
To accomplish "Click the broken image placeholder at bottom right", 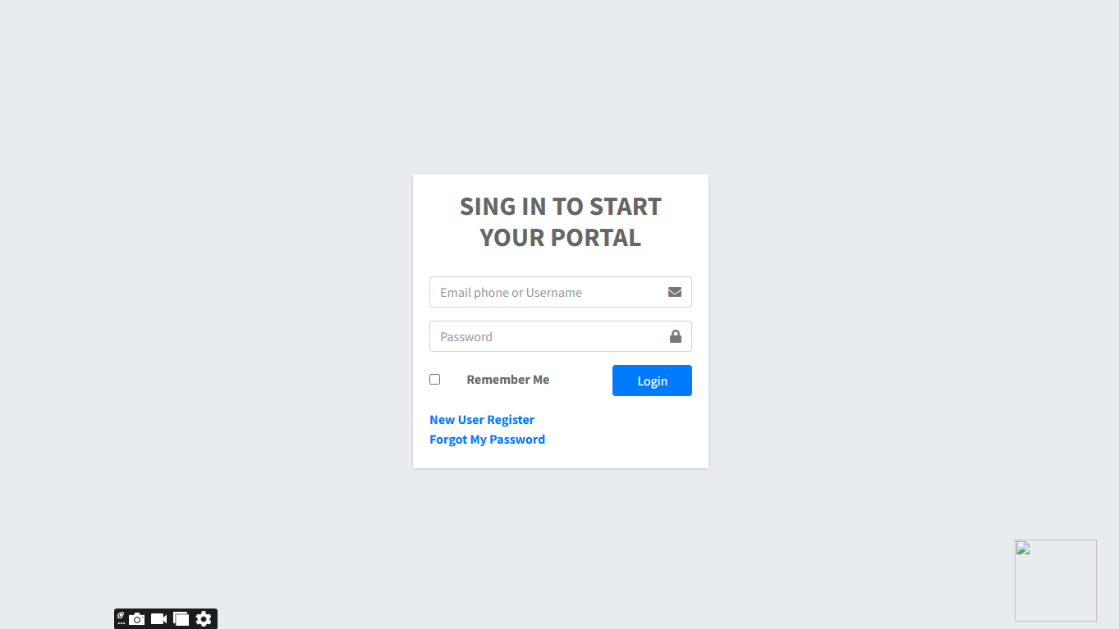I will (x=1056, y=581).
